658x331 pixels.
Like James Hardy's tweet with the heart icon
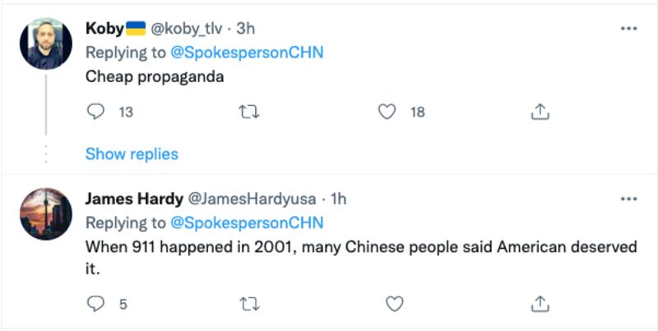pos(395,304)
